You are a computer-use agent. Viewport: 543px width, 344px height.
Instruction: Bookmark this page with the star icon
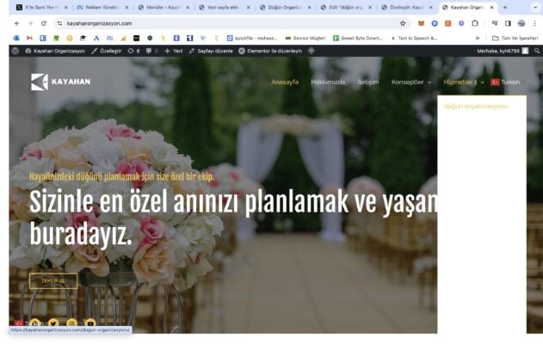point(403,23)
